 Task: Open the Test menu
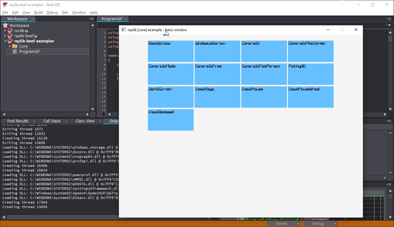click(x=65, y=13)
